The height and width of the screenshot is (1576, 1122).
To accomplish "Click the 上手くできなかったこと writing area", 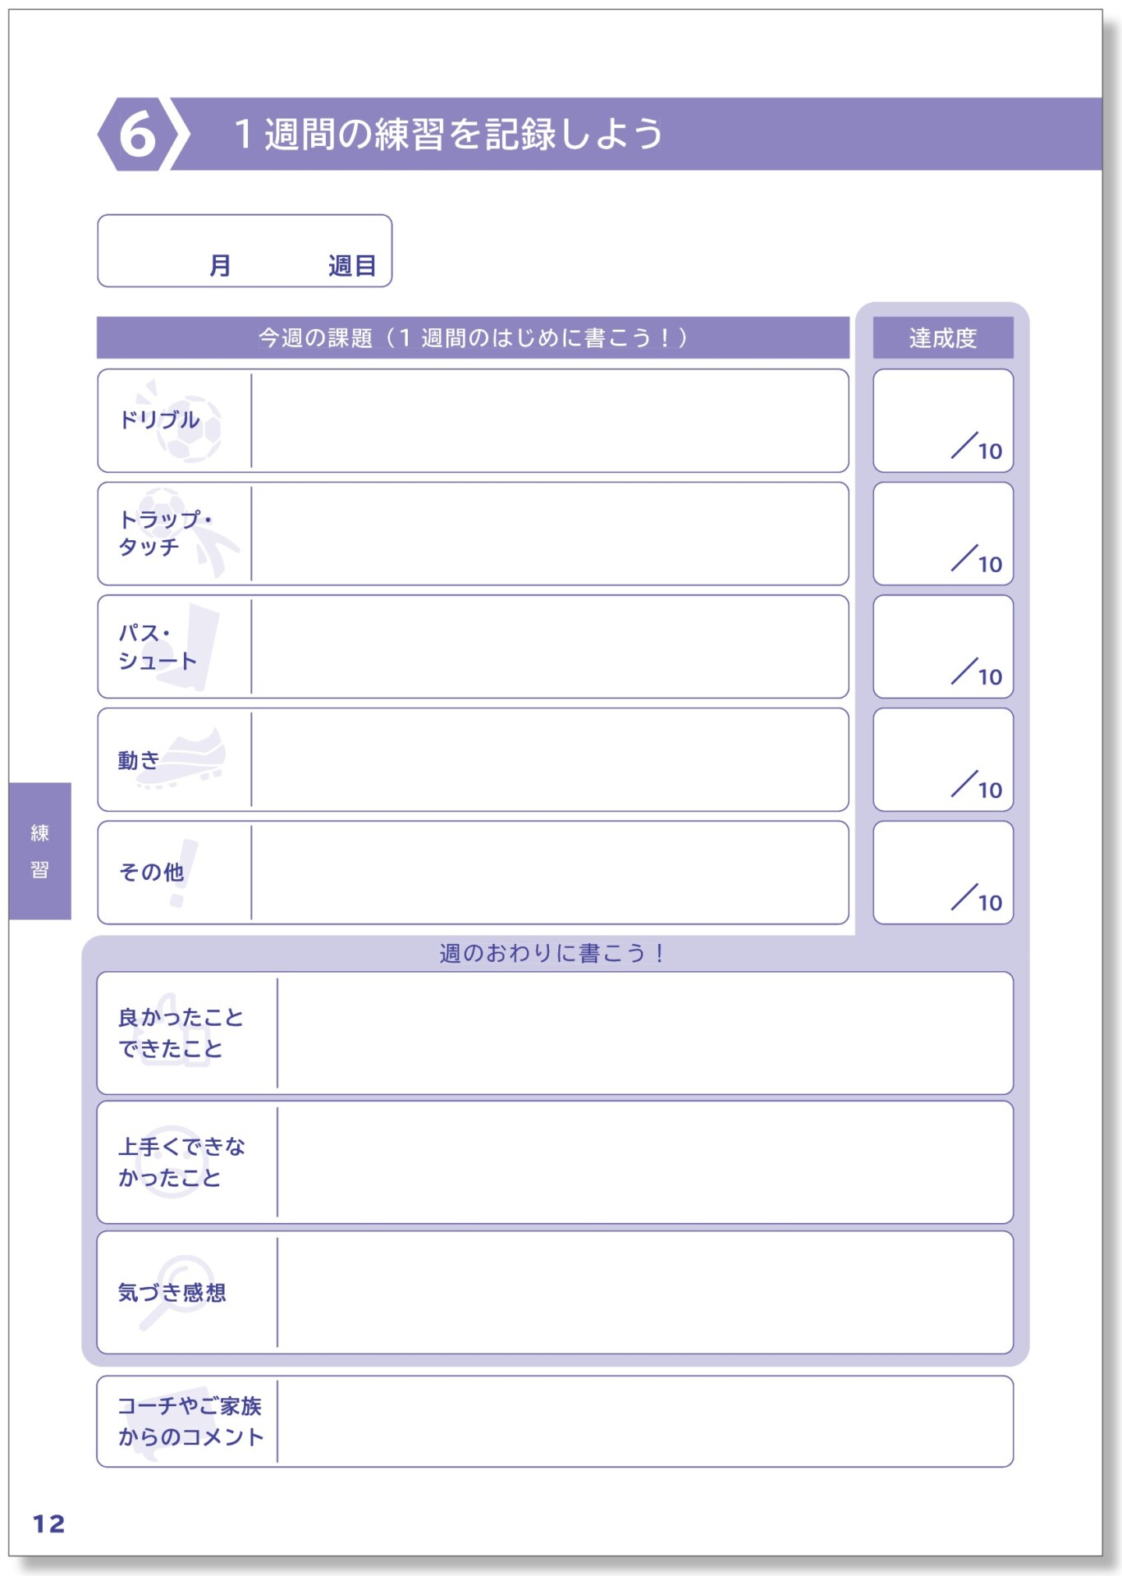I will tap(645, 1162).
